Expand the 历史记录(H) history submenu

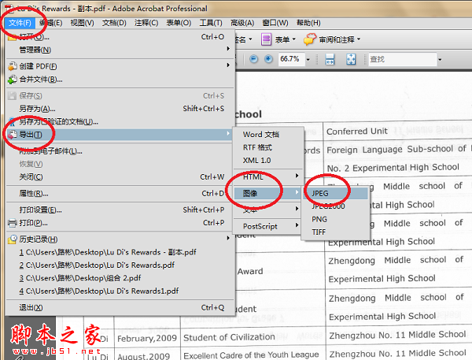(x=120, y=239)
